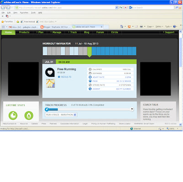Open the Run a Race - Marathon dropdown

tap(61, 115)
